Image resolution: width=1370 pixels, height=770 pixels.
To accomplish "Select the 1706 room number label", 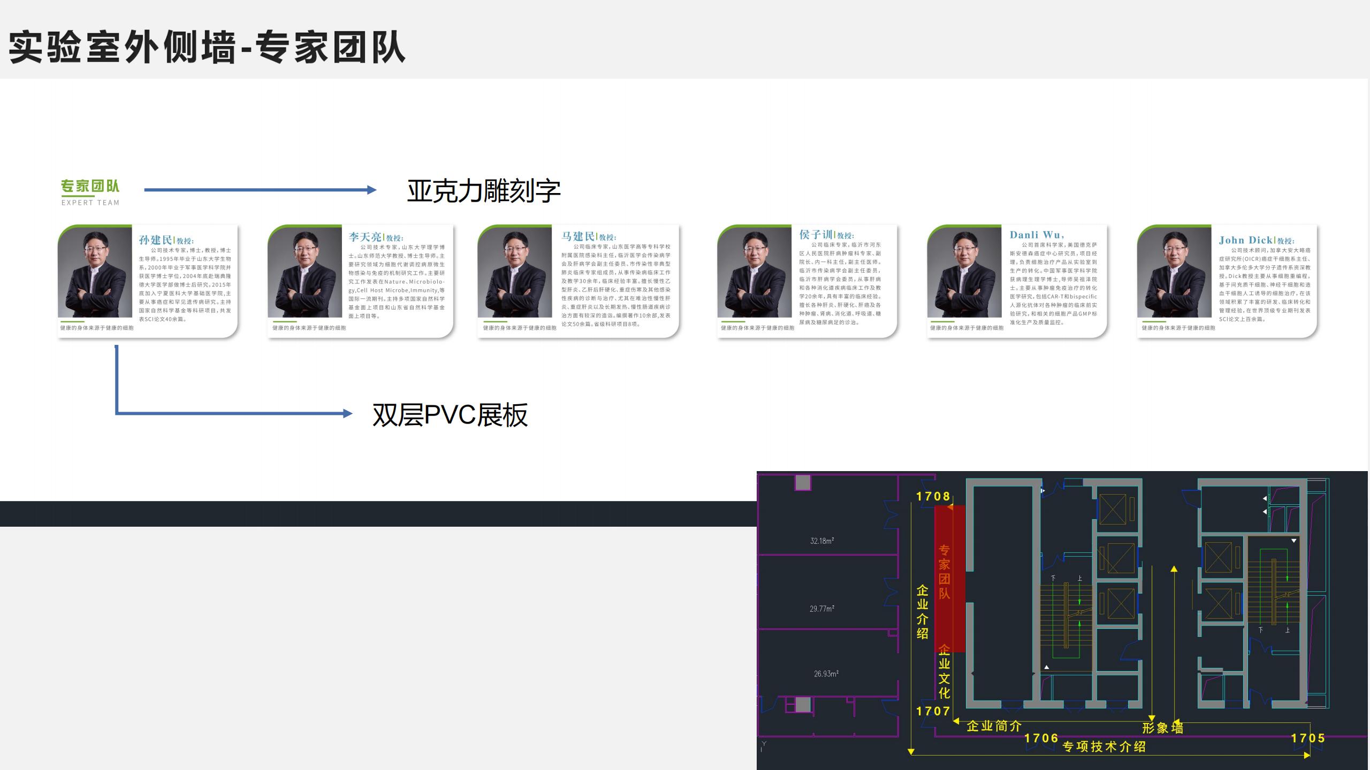I will point(1041,738).
